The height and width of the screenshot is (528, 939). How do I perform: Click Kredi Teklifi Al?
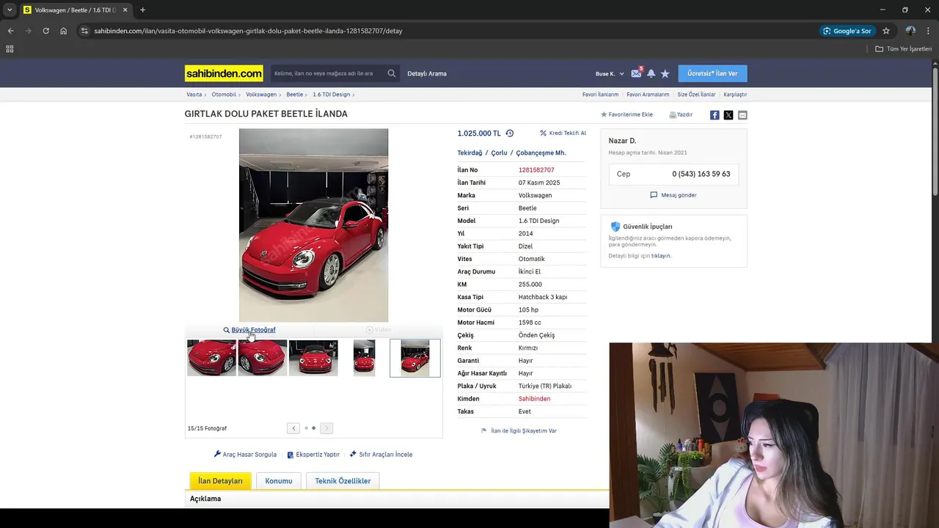pyautogui.click(x=563, y=133)
